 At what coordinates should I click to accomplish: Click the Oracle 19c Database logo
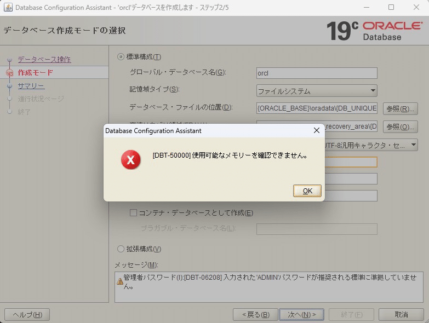click(x=374, y=31)
